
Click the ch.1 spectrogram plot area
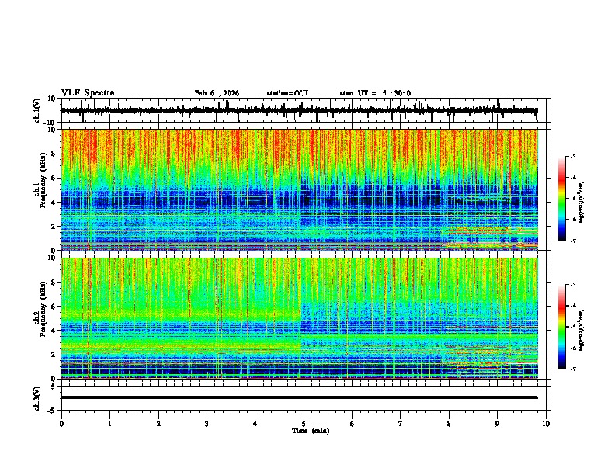tap(299, 189)
